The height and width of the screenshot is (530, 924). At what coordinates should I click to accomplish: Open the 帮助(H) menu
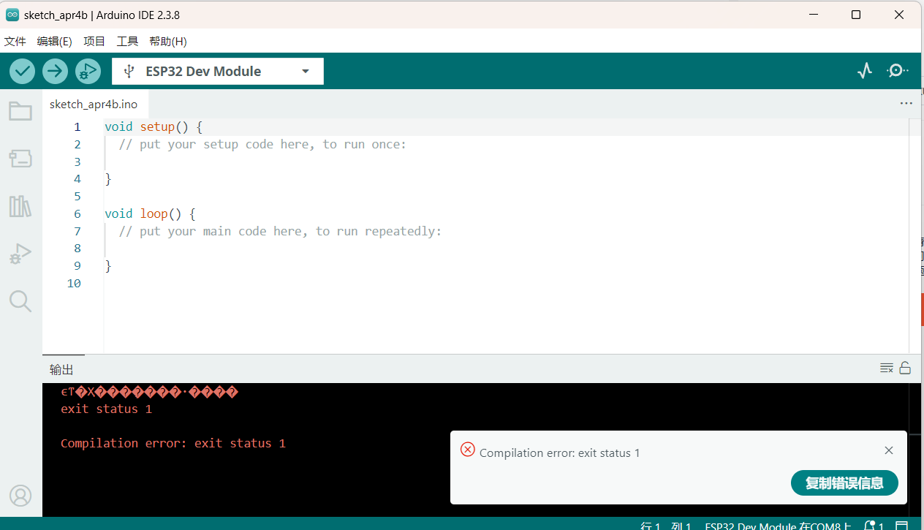[168, 42]
